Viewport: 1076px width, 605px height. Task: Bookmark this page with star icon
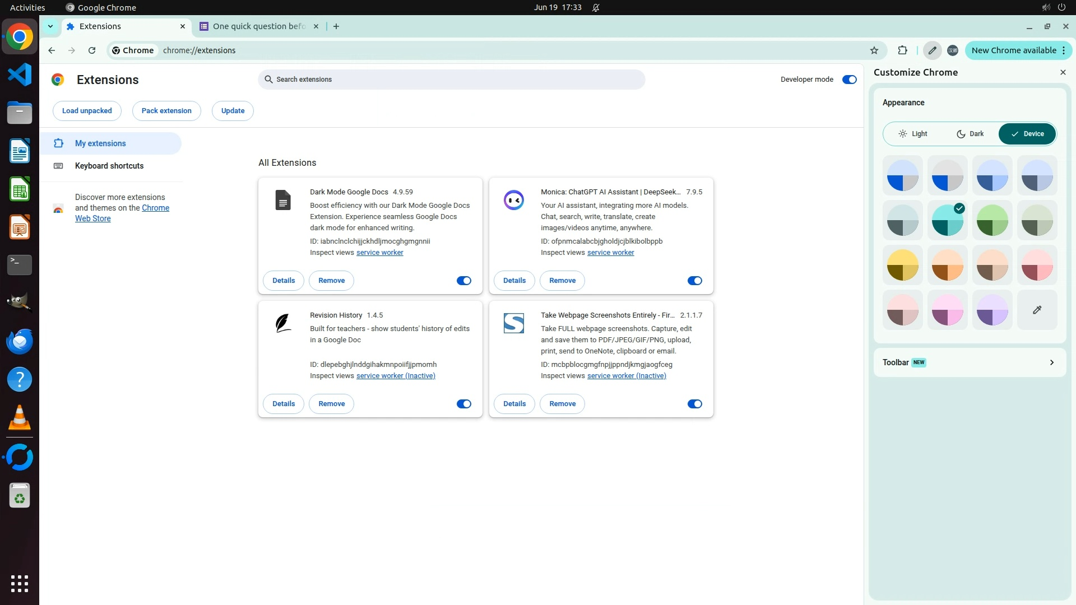[x=874, y=50]
